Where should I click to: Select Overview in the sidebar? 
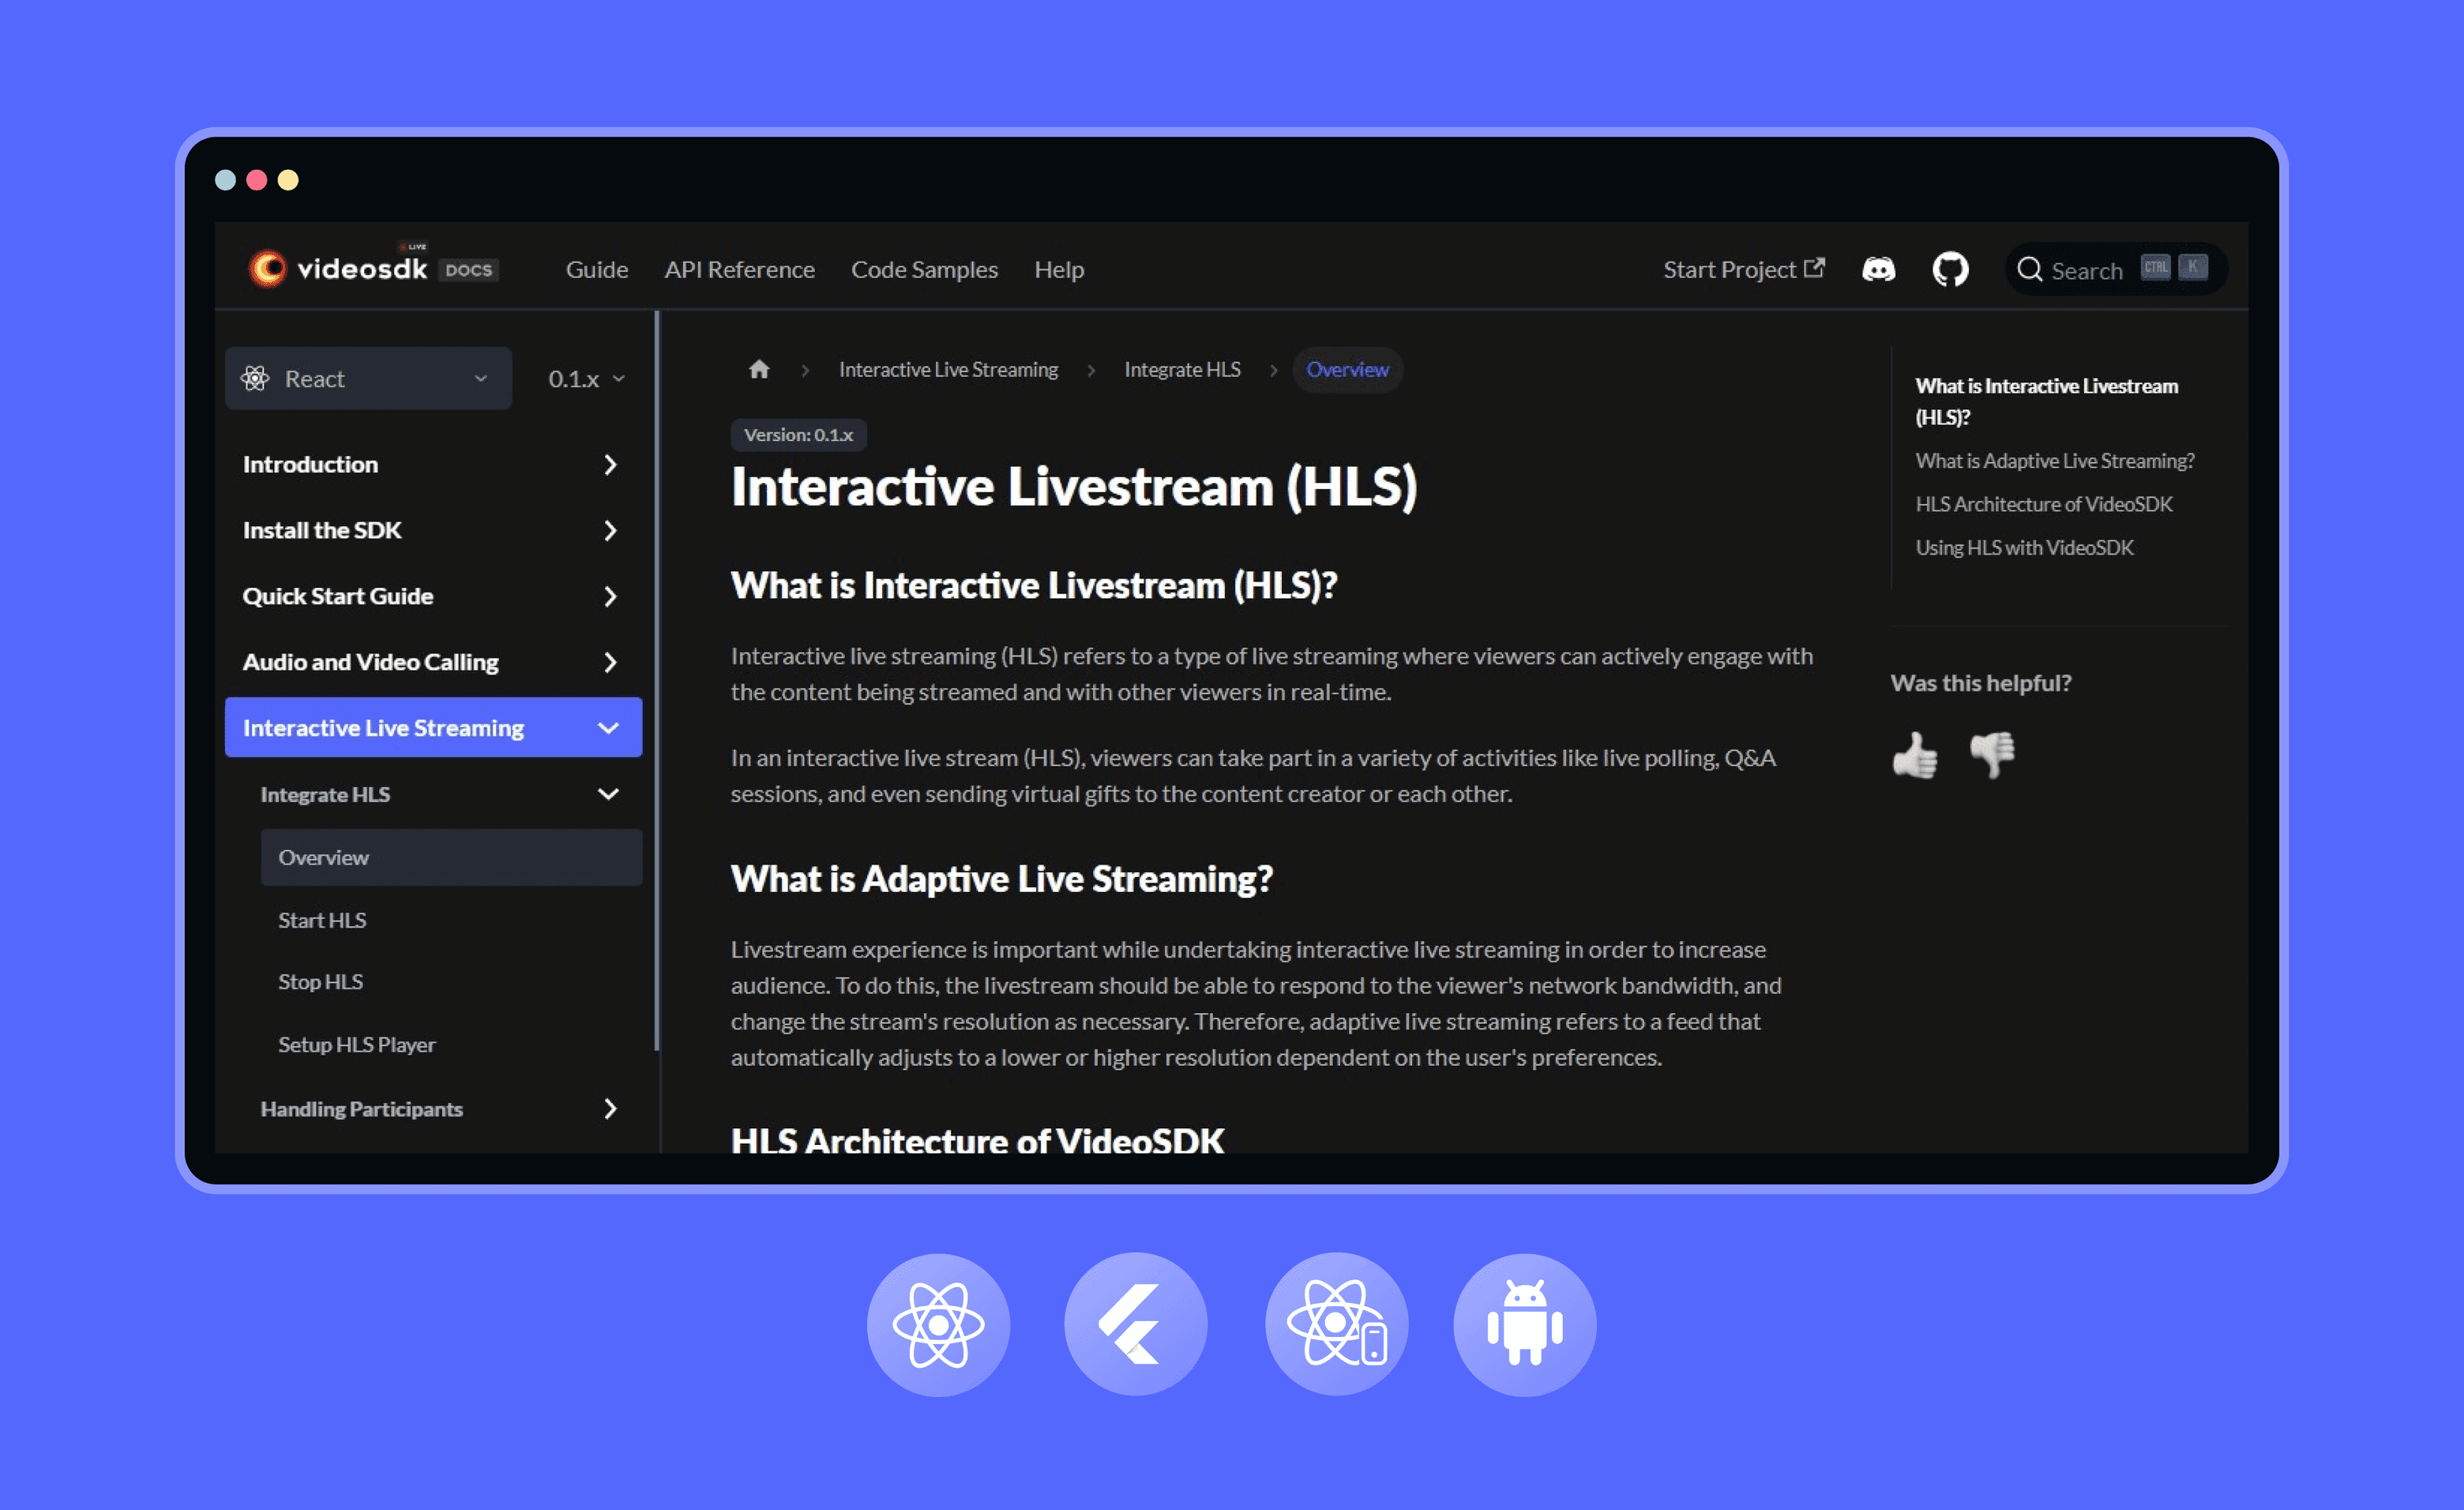click(x=451, y=857)
